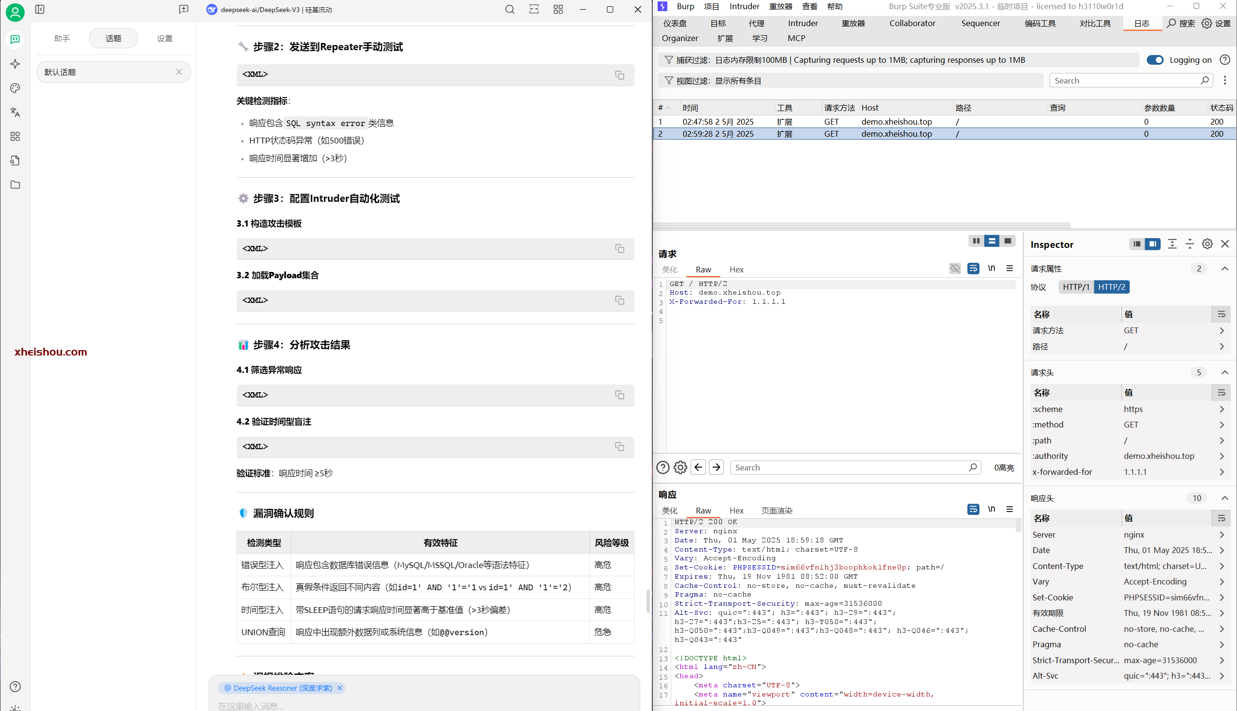Click the user avatar icon in chat sidebar
This screenshot has width=1237, height=711.
coord(15,12)
